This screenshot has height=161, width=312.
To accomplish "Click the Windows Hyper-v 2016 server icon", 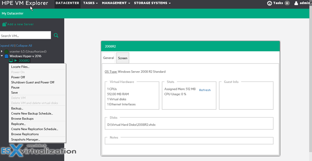I will (x=6, y=56).
